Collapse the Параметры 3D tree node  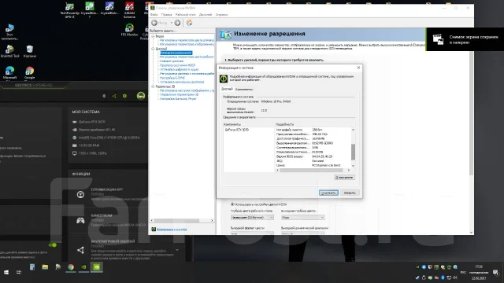click(153, 86)
